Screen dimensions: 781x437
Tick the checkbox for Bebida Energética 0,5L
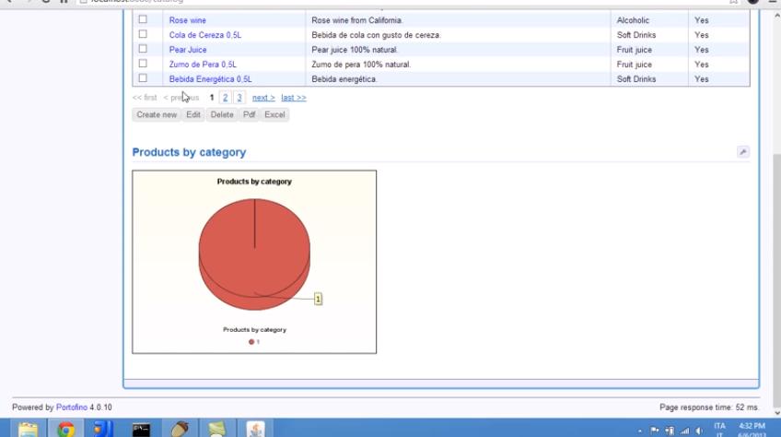143,78
